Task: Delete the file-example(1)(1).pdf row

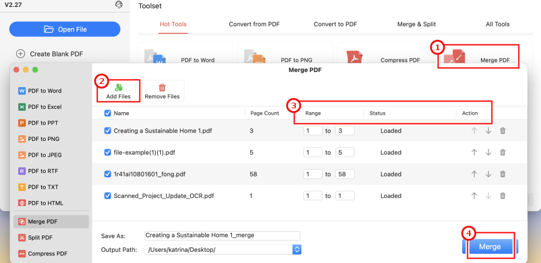Action: (503, 152)
